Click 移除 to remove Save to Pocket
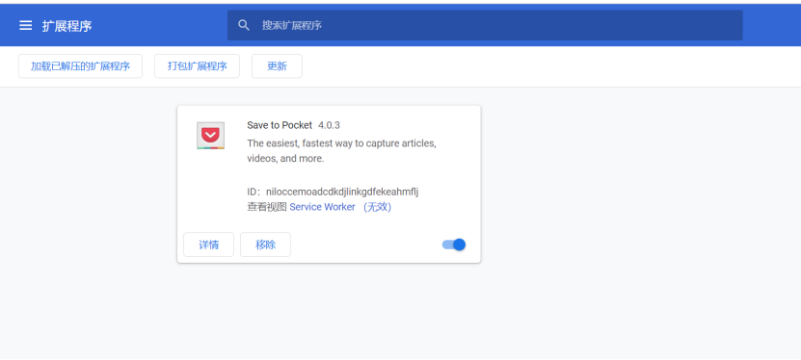This screenshot has height=360, width=801. tap(266, 244)
